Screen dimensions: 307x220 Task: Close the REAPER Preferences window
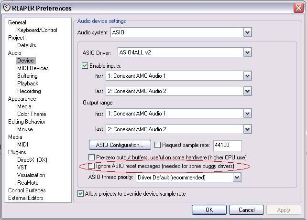coord(298,8)
